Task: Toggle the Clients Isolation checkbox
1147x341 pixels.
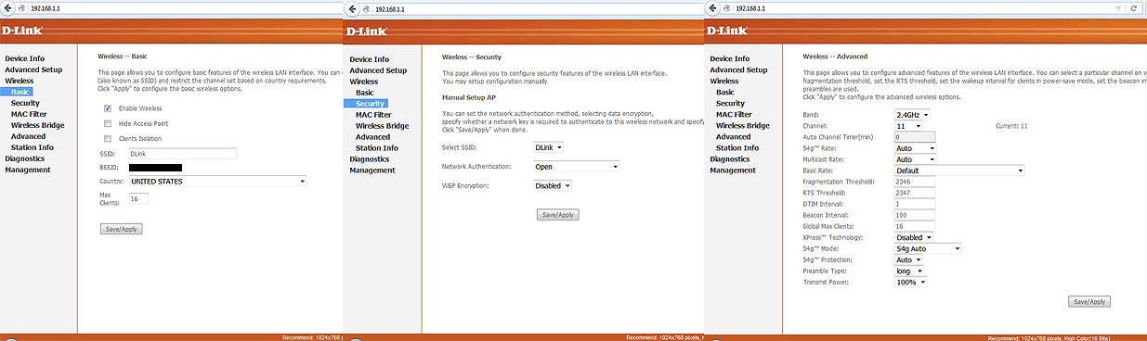Action: 108,138
